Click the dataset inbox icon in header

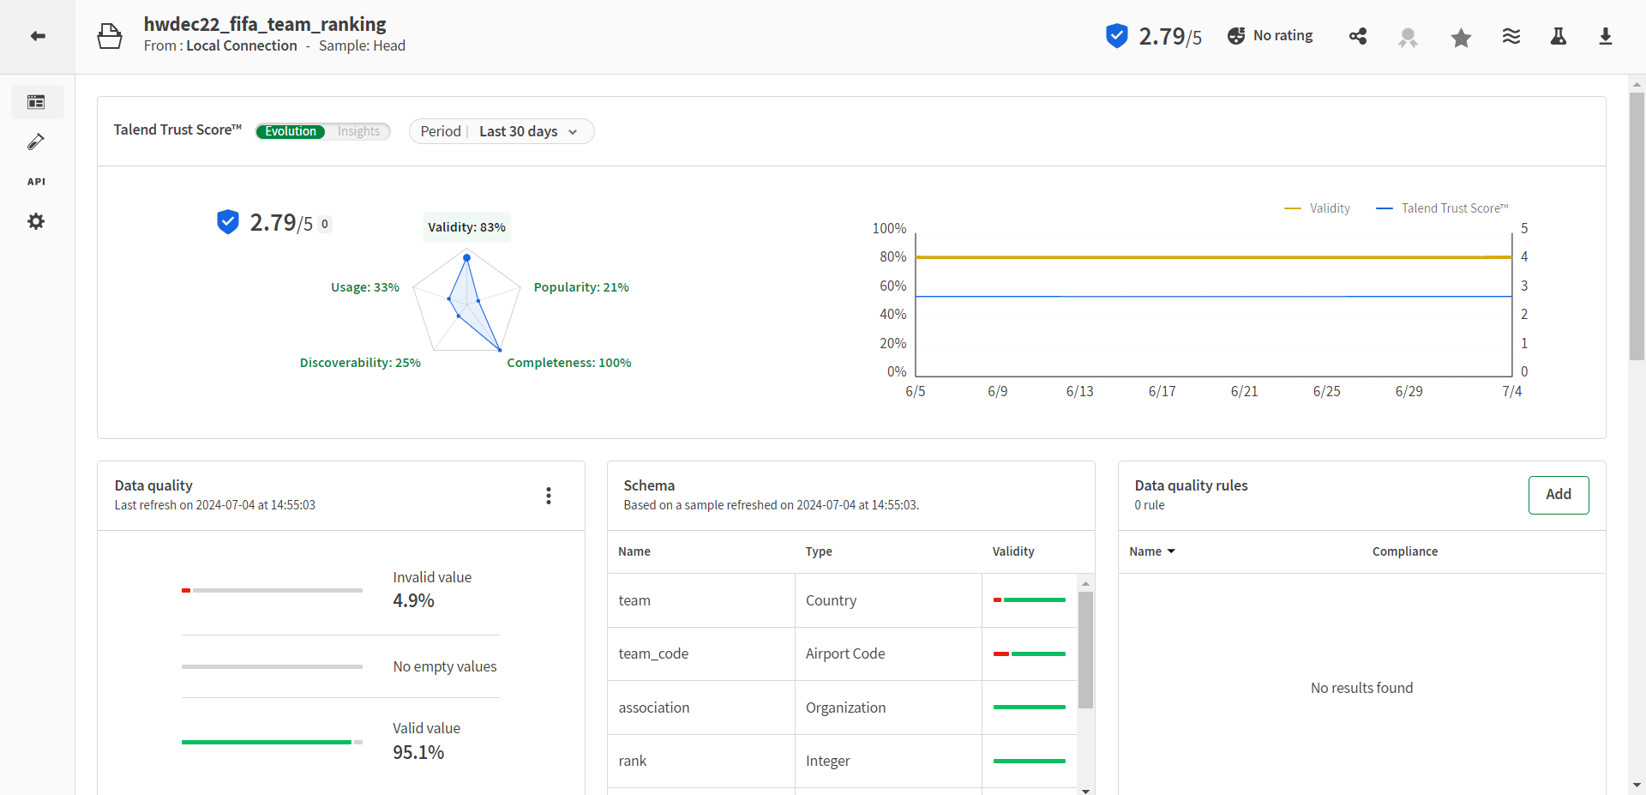tap(110, 36)
